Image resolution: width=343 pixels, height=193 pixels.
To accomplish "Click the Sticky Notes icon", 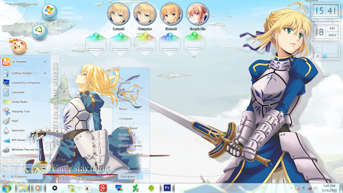I will tap(6, 102).
